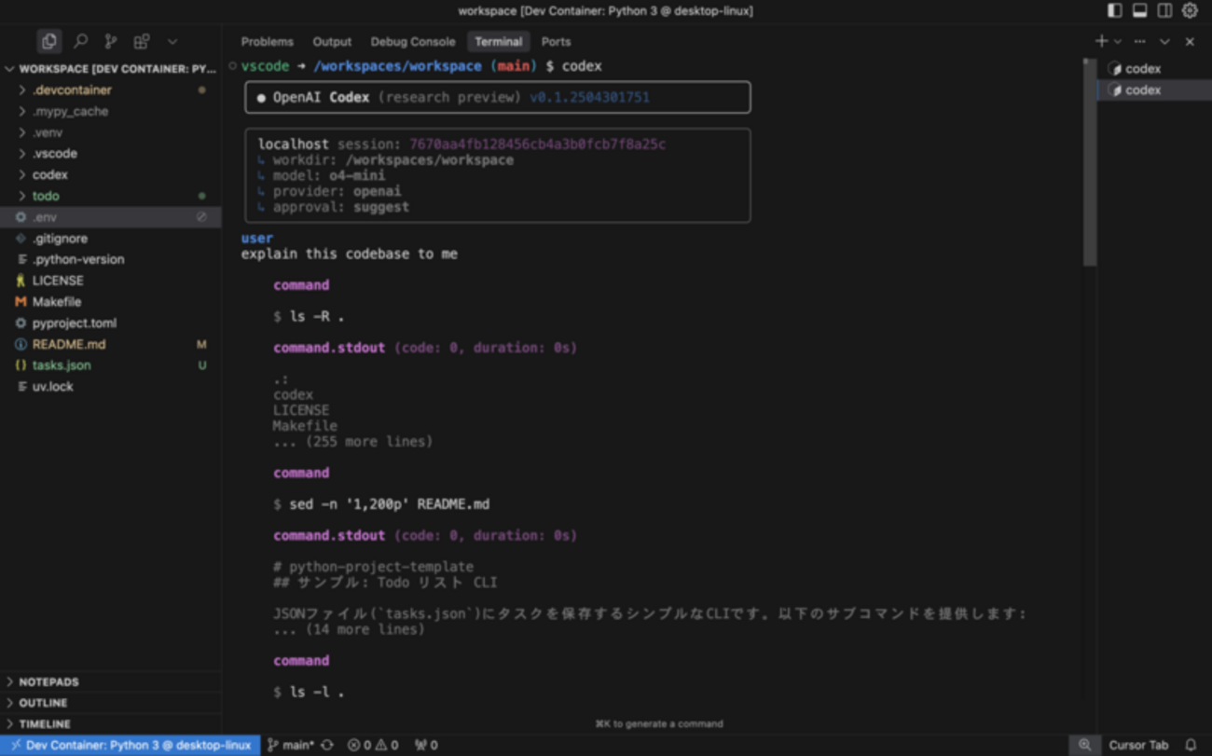
Task: Toggle secondary sidebar layout icon
Action: click(1164, 10)
